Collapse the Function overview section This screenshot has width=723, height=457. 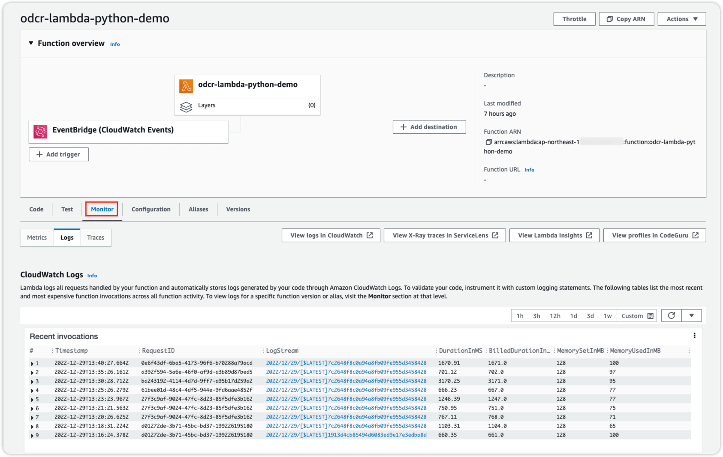pyautogui.click(x=31, y=43)
